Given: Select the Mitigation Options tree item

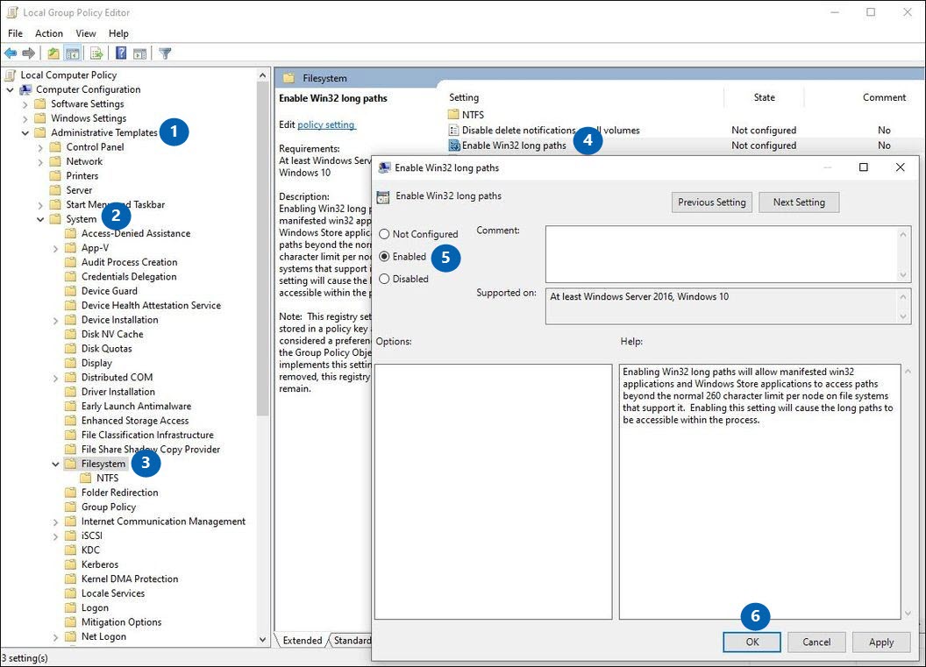Looking at the screenshot, I should [121, 622].
